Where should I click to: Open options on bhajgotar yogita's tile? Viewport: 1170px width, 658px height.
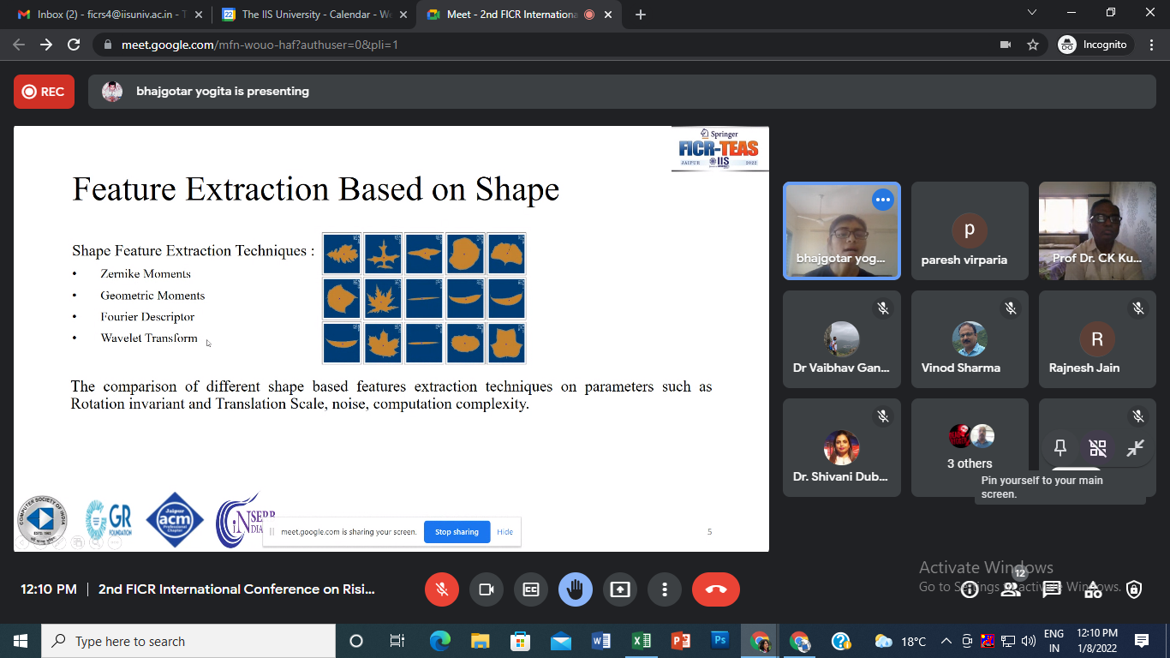coord(882,200)
